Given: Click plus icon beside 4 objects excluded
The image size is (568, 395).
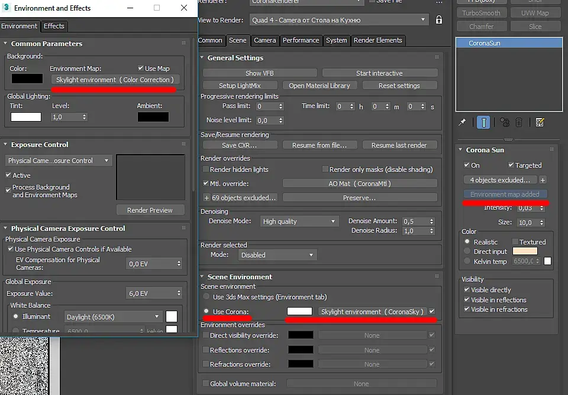Looking at the screenshot, I should tap(543, 180).
